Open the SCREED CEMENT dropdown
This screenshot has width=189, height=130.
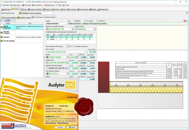coord(67,57)
